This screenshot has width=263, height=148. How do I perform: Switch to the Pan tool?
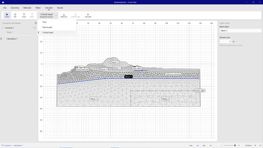[x=15, y=15]
